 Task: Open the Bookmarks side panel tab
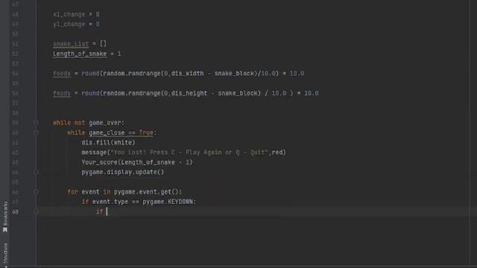click(x=5, y=217)
